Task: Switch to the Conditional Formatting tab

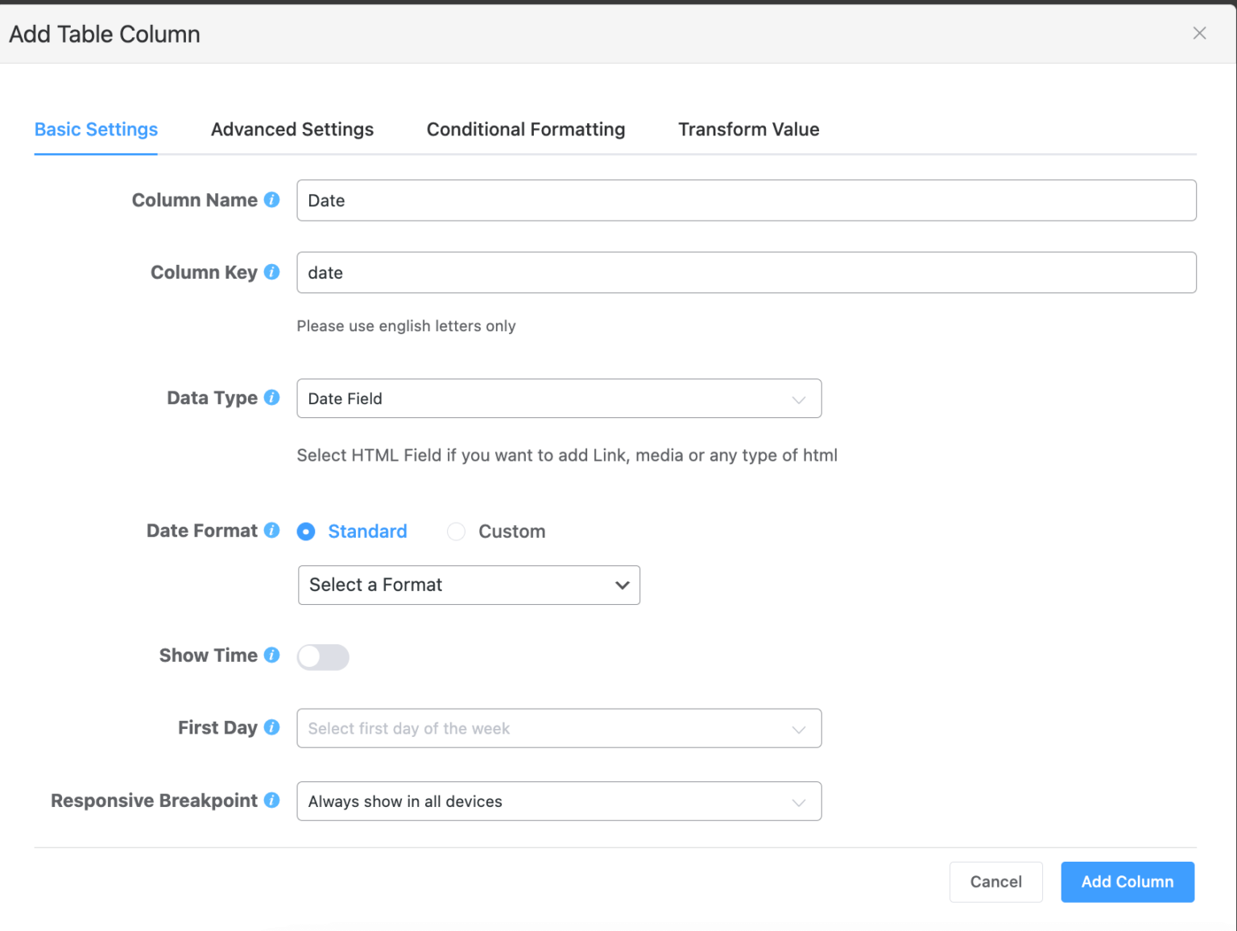Action: coord(525,129)
